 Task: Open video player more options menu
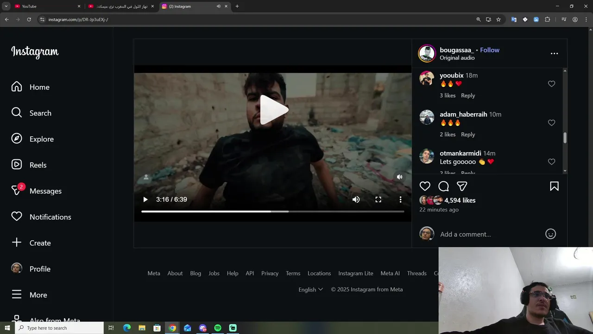pos(400,199)
